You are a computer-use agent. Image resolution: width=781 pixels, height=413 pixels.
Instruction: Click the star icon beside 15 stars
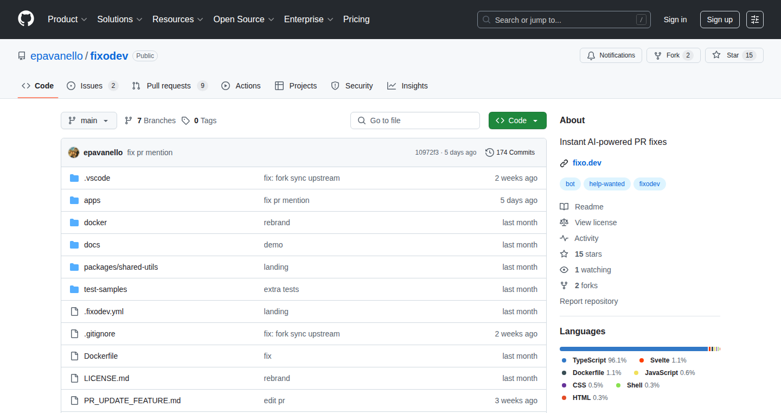(x=564, y=254)
